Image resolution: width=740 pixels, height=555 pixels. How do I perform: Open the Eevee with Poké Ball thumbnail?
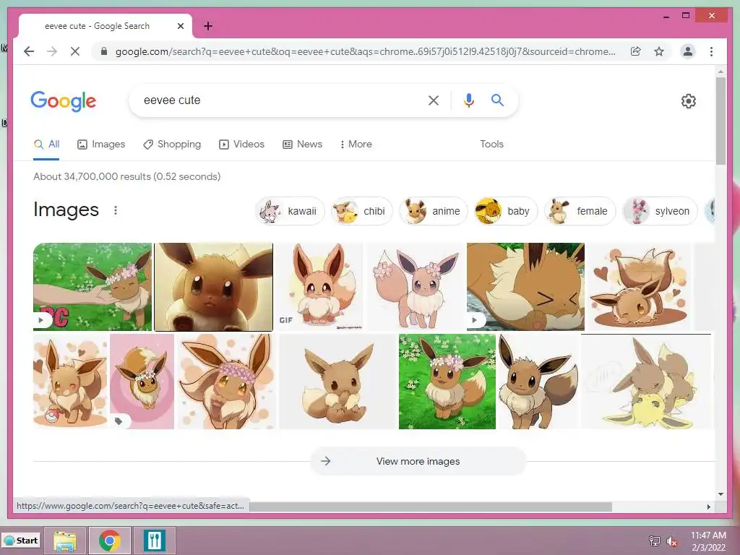70,382
